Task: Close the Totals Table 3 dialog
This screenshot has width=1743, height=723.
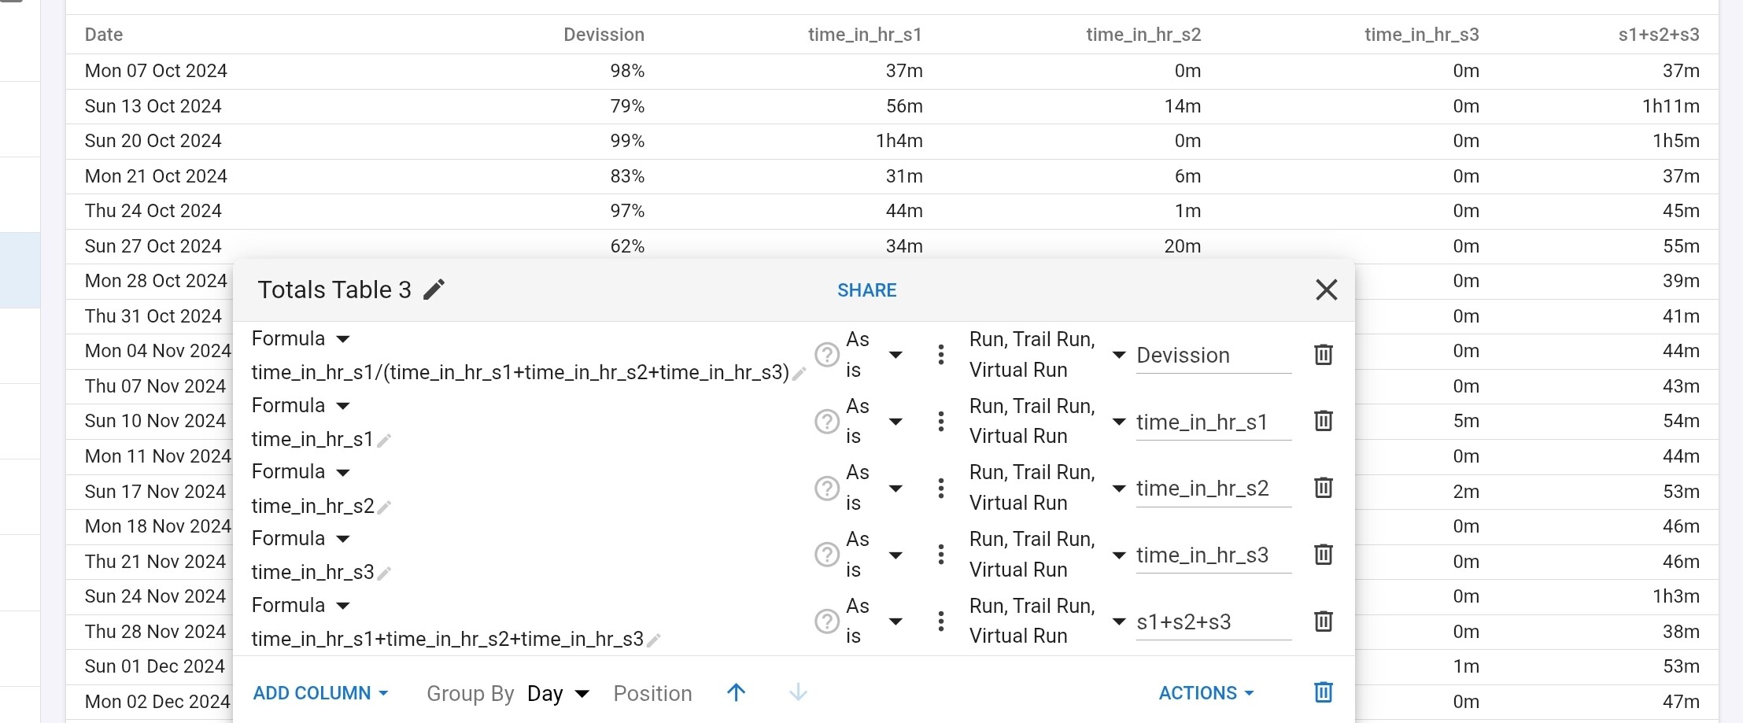Action: coord(1326,290)
